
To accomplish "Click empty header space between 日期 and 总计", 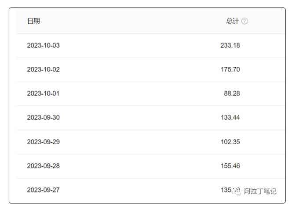I will coord(132,21).
